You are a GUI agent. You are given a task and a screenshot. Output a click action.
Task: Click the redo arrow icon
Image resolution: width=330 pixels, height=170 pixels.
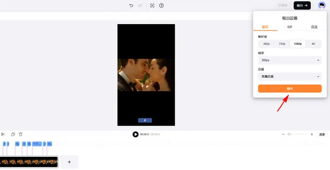click(140, 6)
